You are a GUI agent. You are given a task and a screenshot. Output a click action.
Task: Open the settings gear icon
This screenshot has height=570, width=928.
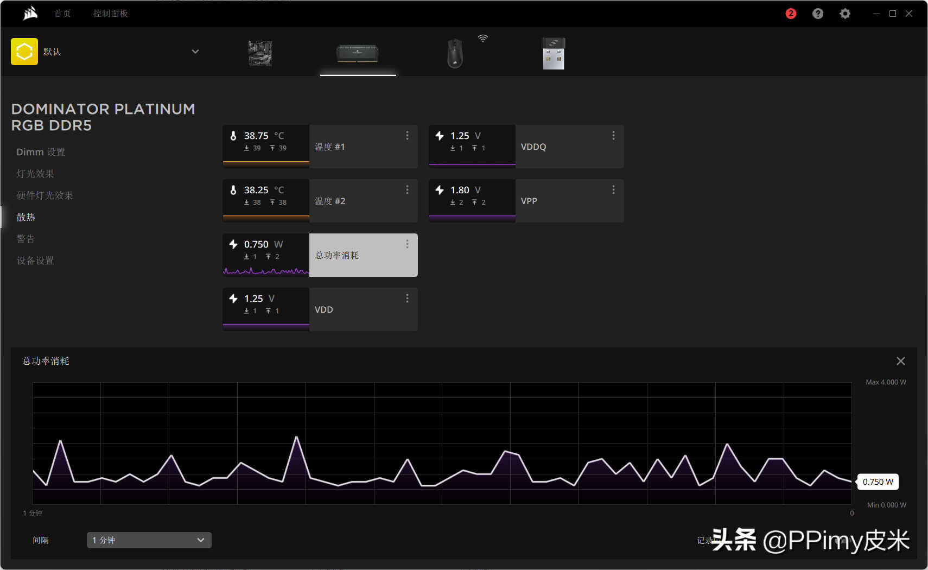[845, 14]
